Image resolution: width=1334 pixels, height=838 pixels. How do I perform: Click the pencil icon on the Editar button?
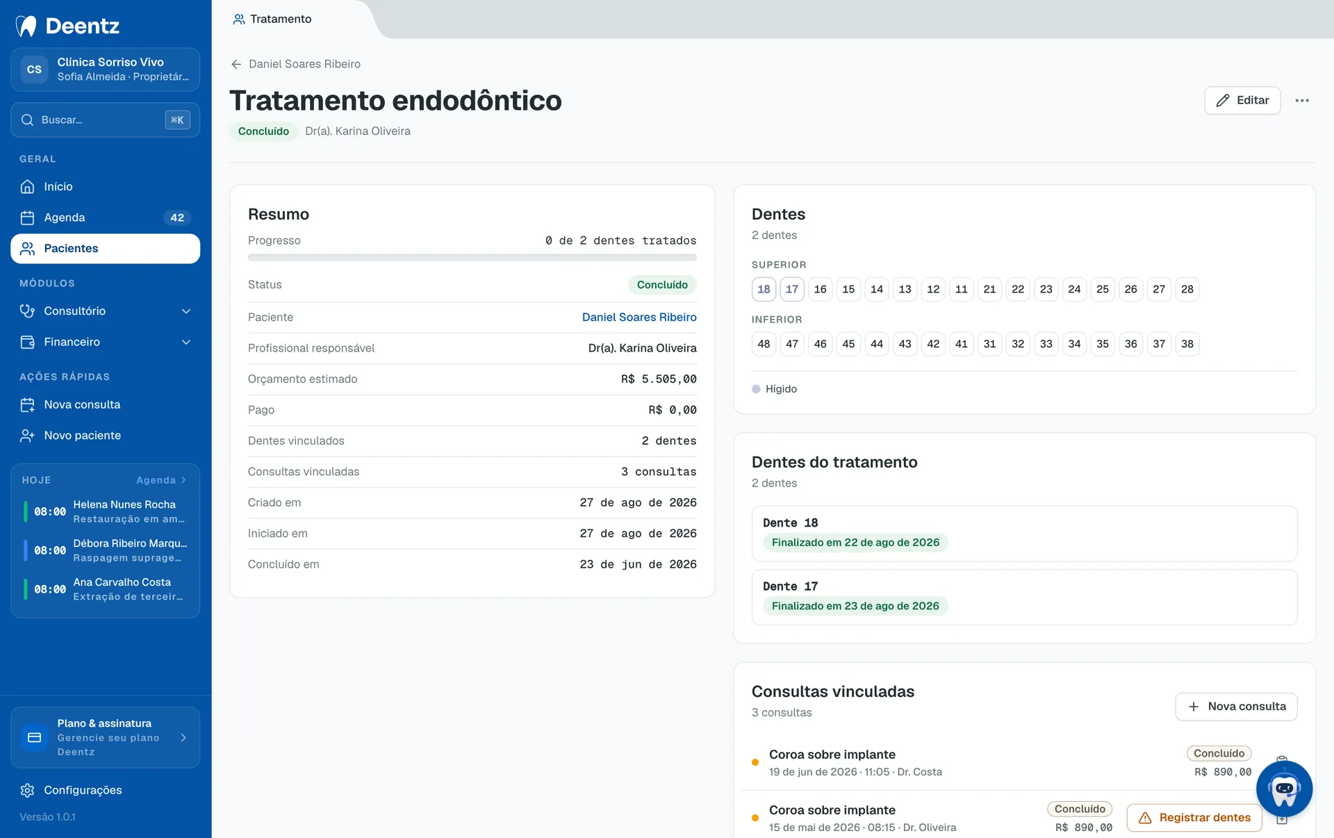(1223, 101)
